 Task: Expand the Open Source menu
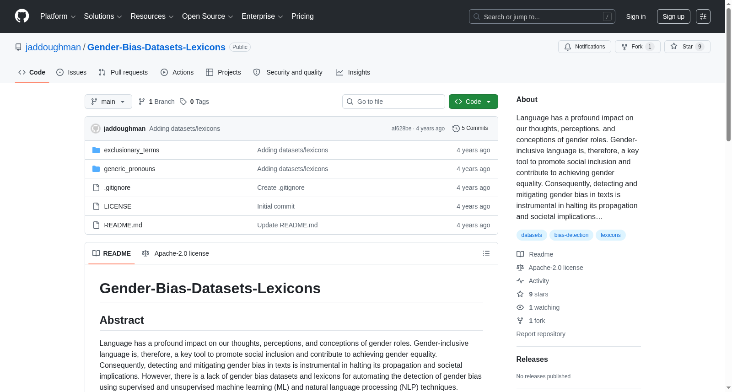208,16
